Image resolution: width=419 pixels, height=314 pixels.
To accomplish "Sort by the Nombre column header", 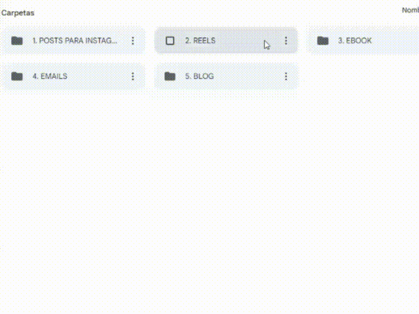I will (410, 10).
